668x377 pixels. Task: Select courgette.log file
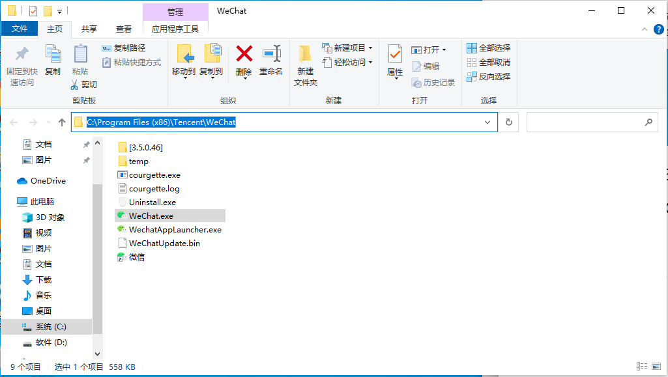(149, 189)
